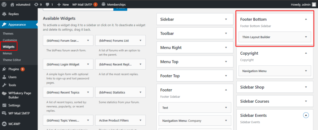The height and width of the screenshot is (130, 318).
Task: Click the New admin bar link
Action: (66, 4)
